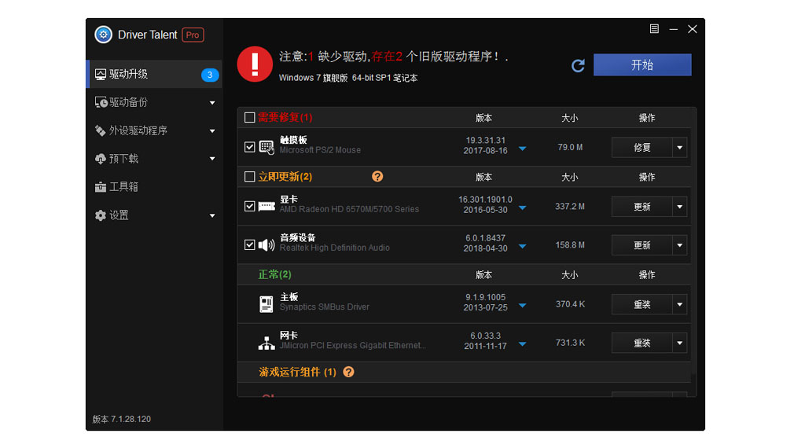Viewport: 805px width, 448px height.
Task: Click the blue 开始 button
Action: coord(642,64)
